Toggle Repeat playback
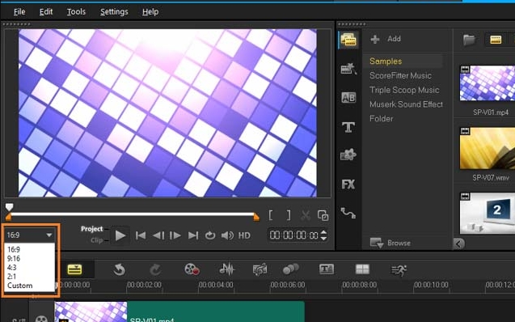Screen dimensions: 515x322 [210, 235]
